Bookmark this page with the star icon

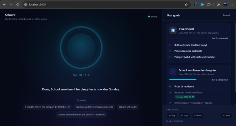pos(186,4)
